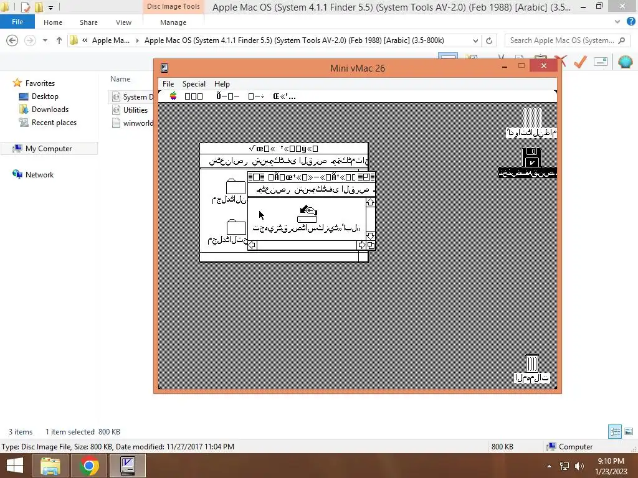Open the Help menu in Mini vMac
638x478 pixels.
point(222,84)
